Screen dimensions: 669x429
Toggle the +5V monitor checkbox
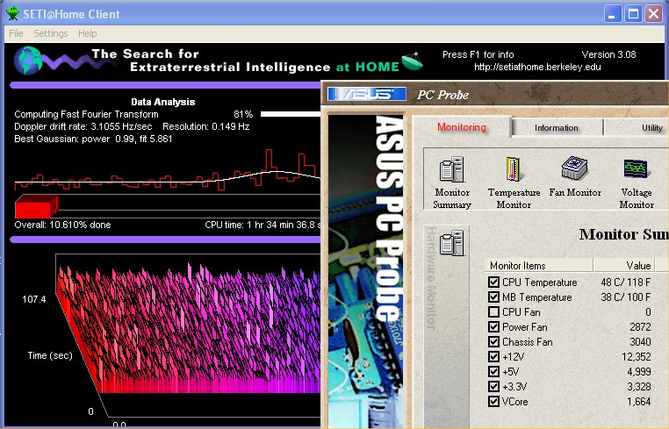493,371
